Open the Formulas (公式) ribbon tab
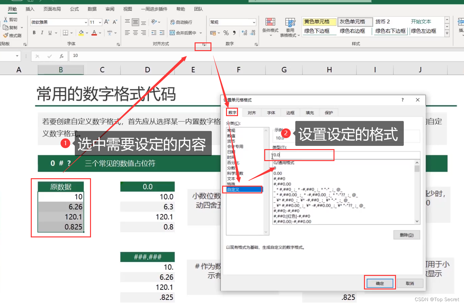Screen dimensions: 464x305 coord(74,9)
